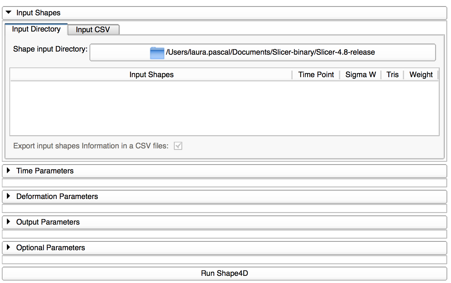Toggle Export input shapes CSV checkbox
This screenshot has width=451, height=283.
178,146
